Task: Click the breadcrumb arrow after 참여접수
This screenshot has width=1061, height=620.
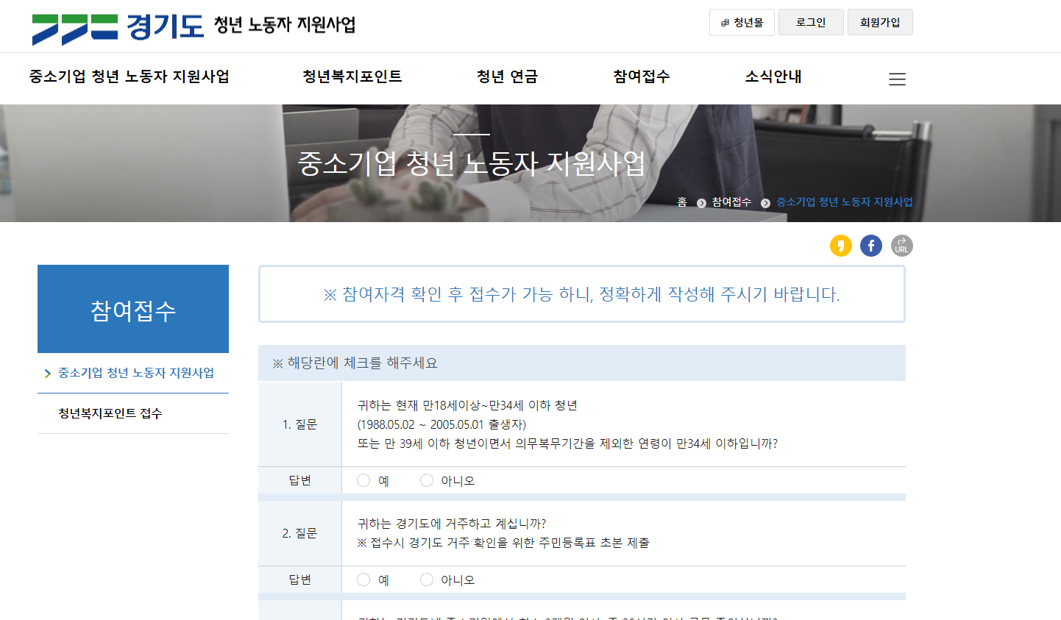Action: click(x=765, y=202)
